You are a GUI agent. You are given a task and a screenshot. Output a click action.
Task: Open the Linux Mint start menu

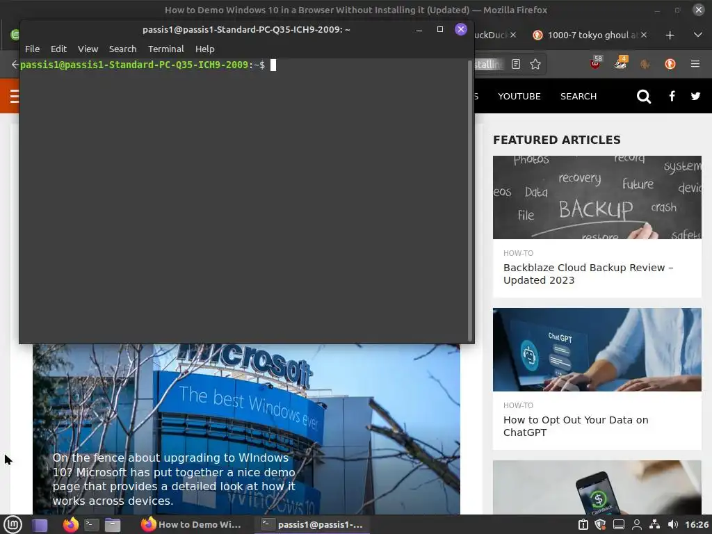[x=13, y=525]
